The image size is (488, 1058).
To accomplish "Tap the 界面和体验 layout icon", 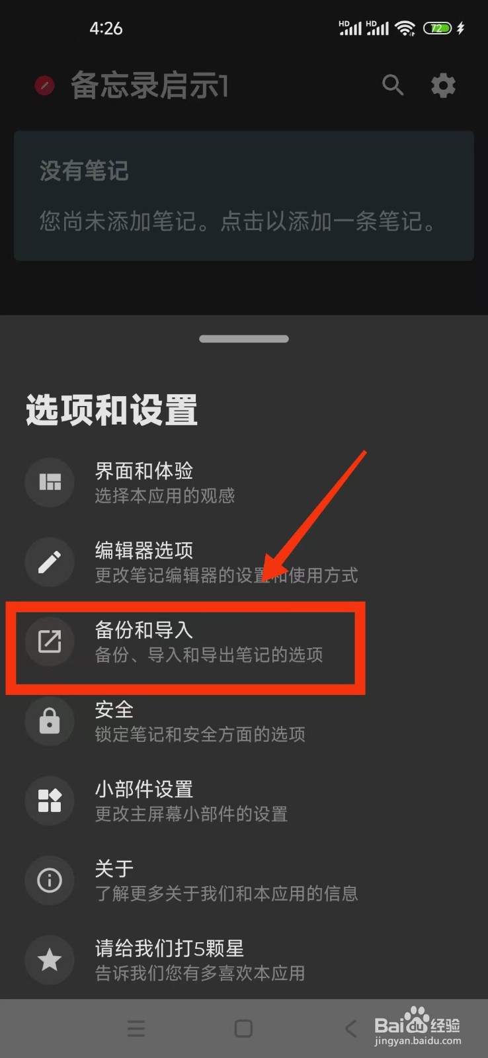I will point(50,482).
